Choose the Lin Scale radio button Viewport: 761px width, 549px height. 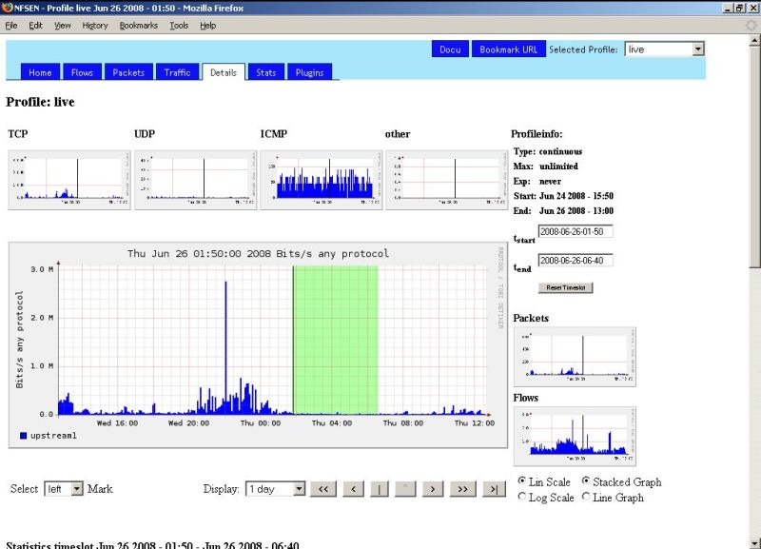523,482
